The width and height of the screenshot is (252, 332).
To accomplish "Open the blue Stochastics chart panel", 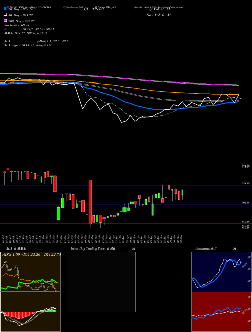I will click(x=221, y=272).
